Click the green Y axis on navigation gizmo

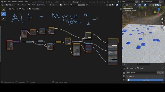[x=155, y=12]
